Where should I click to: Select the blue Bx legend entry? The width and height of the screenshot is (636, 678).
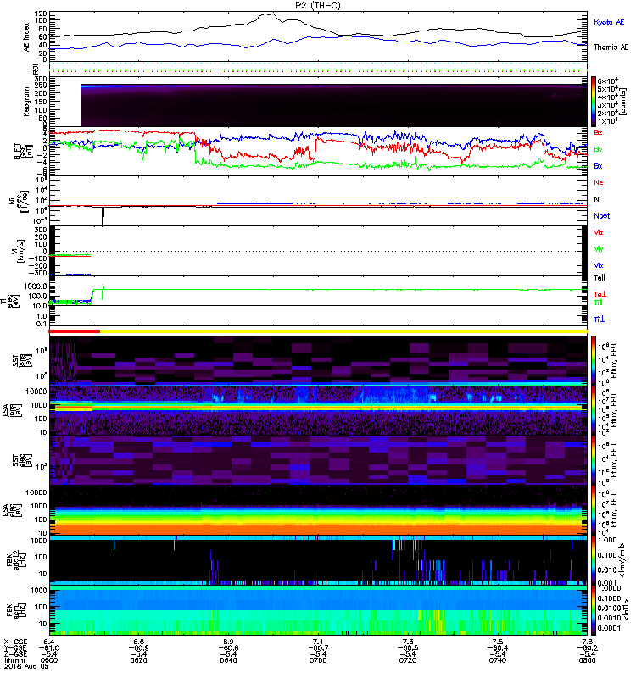(x=599, y=166)
